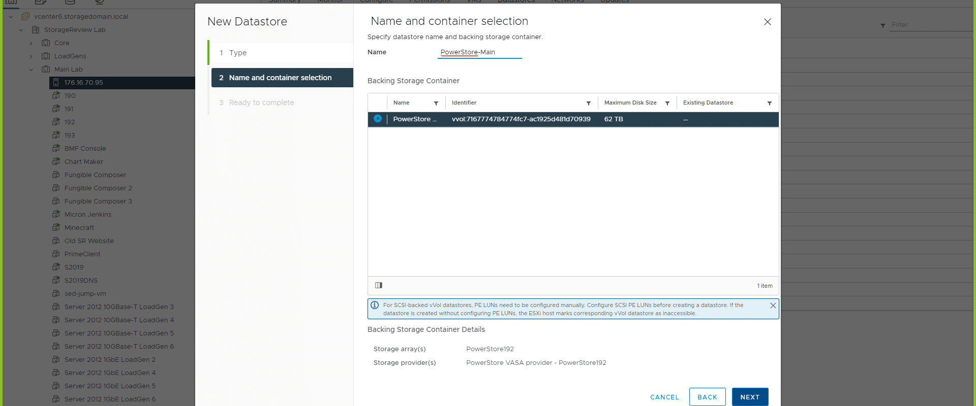Image resolution: width=976 pixels, height=406 pixels.
Task: Filter the Existing Datastore column
Action: pos(770,103)
